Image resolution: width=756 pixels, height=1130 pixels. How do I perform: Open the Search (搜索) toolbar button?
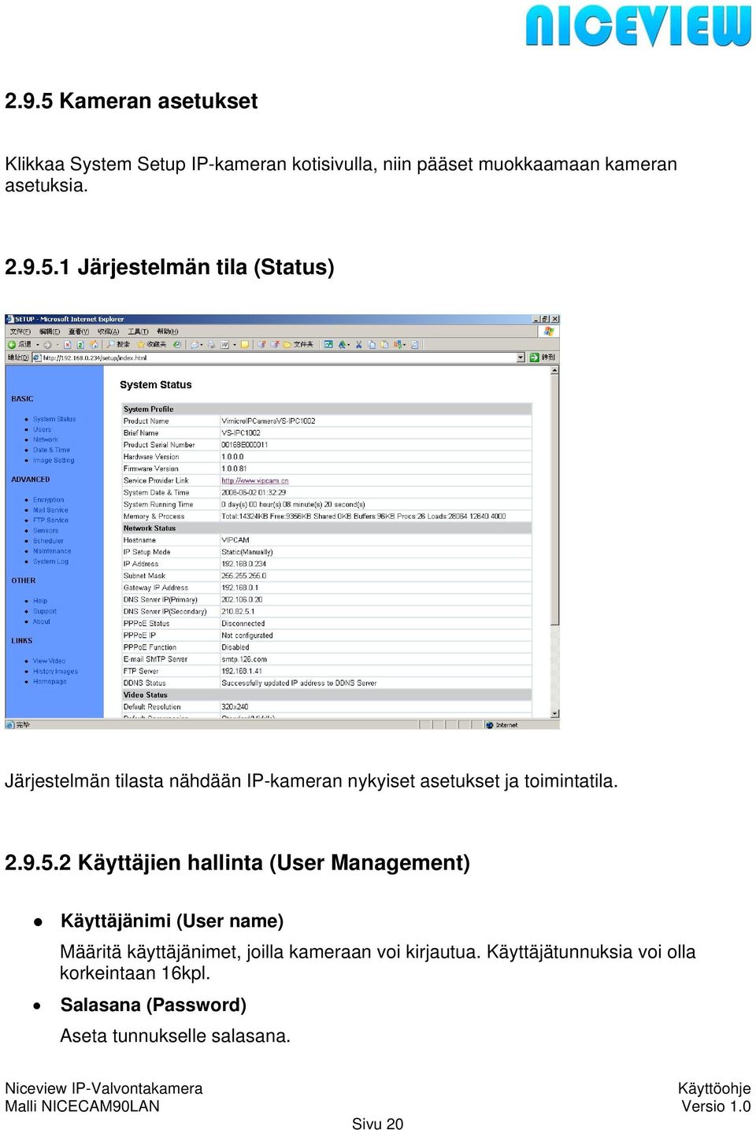[118, 344]
